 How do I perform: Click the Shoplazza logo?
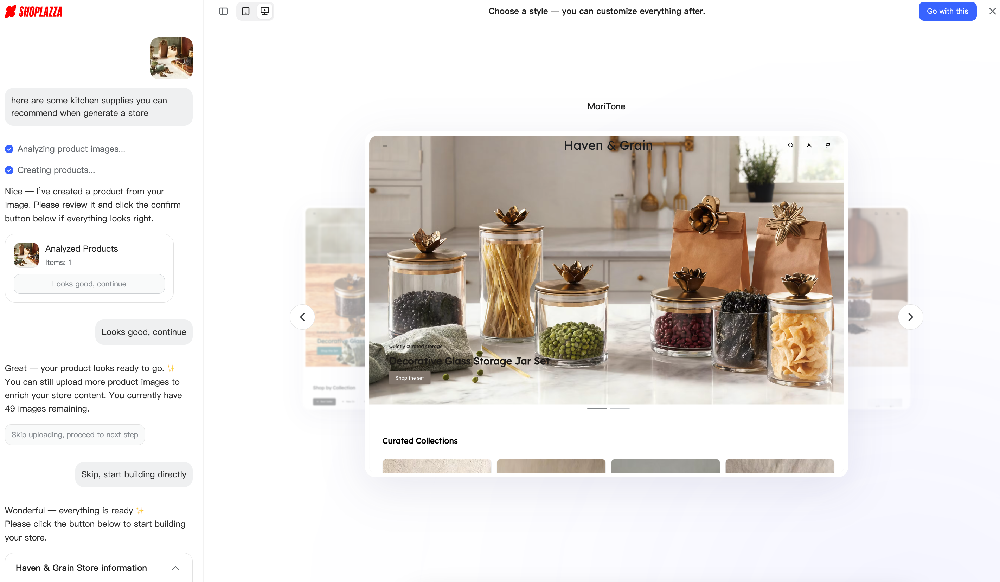coord(33,12)
